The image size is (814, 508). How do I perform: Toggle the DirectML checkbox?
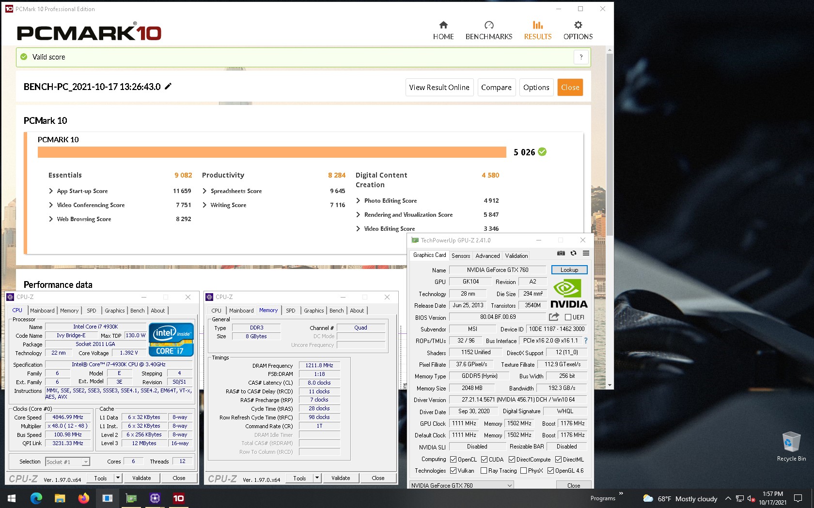(558, 460)
